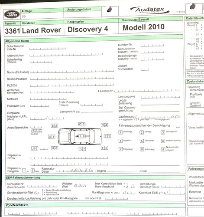Select impact area code box C 3
The image size is (204, 217).
tap(82, 124)
